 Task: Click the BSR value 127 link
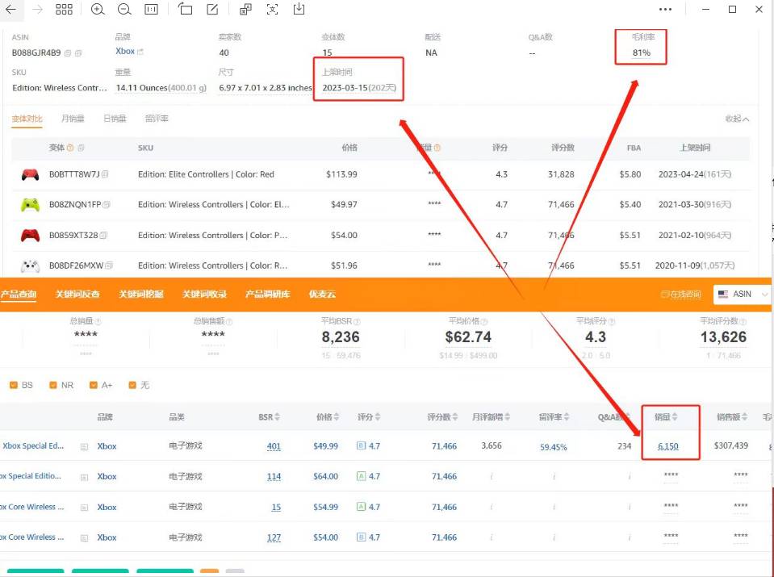click(x=274, y=537)
